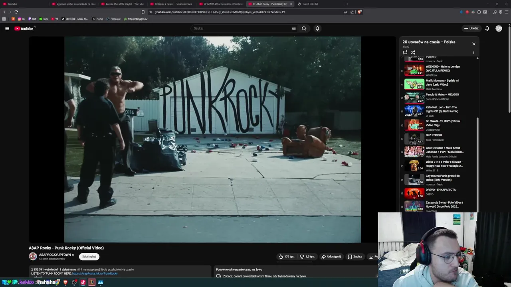Switch to the JP ARMIA DISS tab
Viewport: 511px width, 287px height.
221,4
